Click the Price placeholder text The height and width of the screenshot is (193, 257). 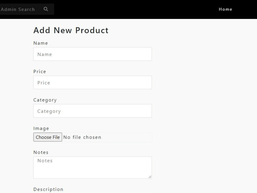[43, 83]
